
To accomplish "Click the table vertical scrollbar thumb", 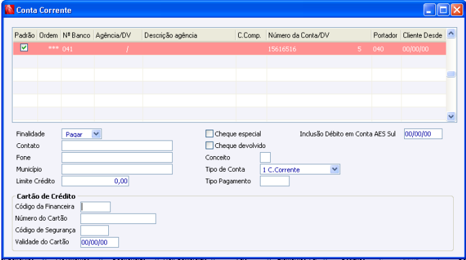I will (x=451, y=74).
